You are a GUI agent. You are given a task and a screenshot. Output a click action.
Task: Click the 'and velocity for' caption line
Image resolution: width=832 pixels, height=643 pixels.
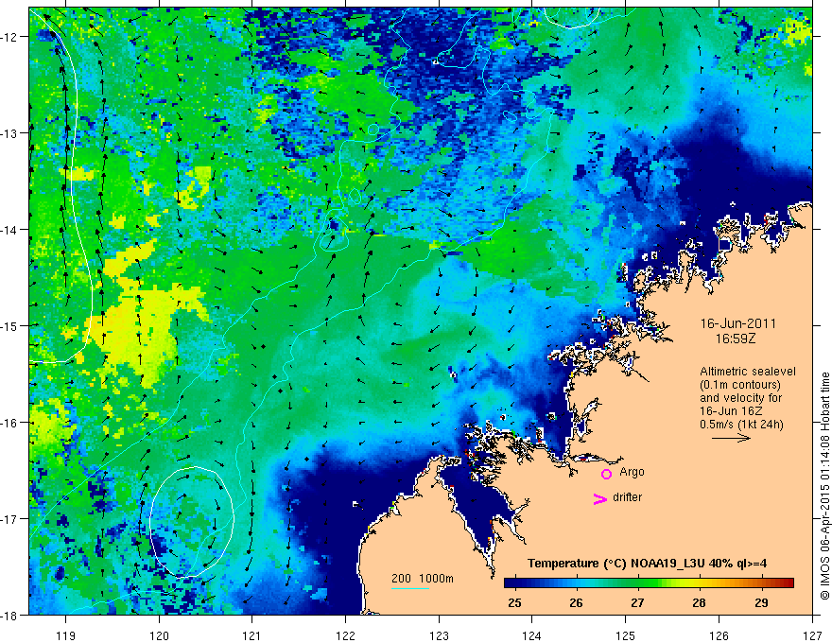click(740, 398)
